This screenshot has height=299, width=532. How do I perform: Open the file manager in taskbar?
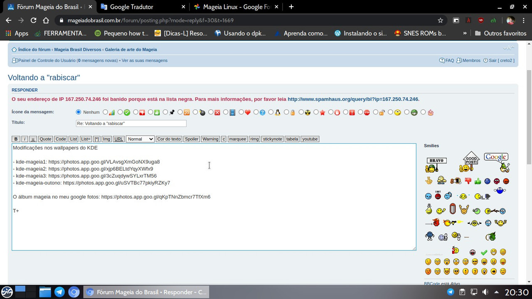45,292
